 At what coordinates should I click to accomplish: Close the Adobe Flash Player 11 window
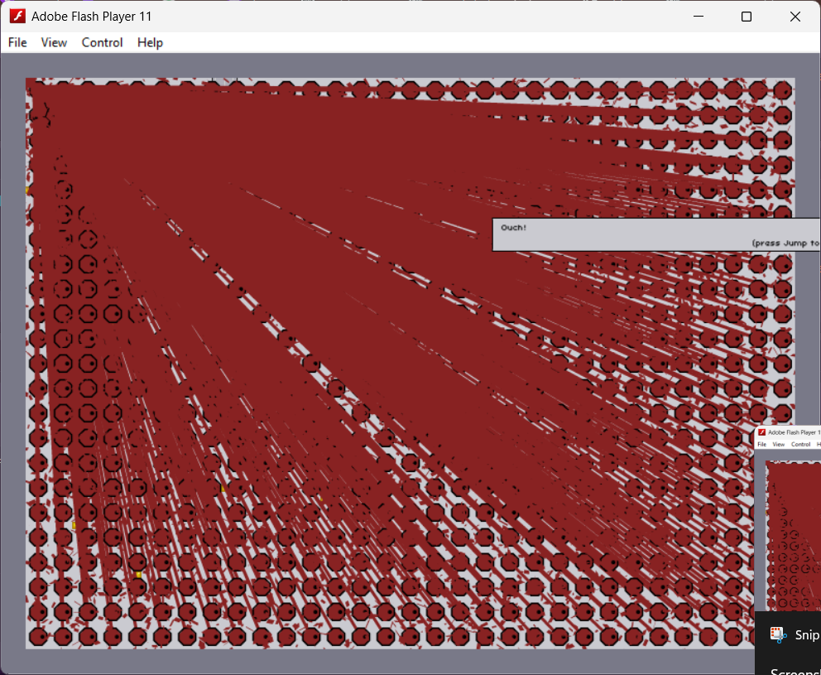point(795,17)
